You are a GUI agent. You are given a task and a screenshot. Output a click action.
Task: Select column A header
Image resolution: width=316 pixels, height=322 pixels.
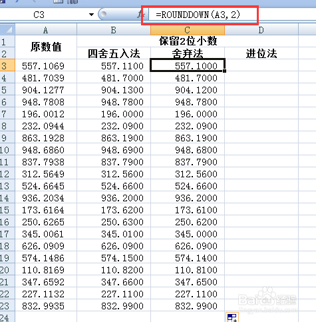pyautogui.click(x=46, y=30)
